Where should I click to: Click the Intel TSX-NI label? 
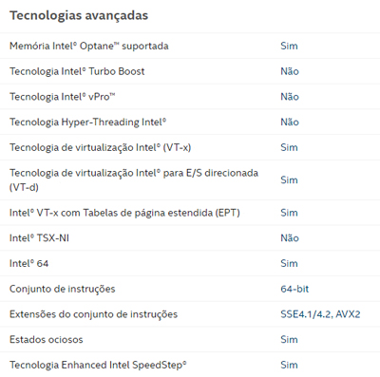[39, 238]
